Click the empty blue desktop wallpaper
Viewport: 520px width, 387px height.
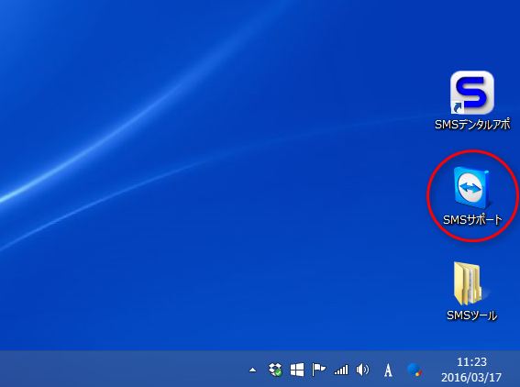point(232,265)
